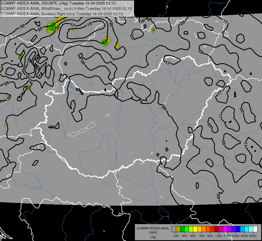The width and height of the screenshot is (262, 241).
Task: Click the legend value label 1250
Action: [x=219, y=236]
